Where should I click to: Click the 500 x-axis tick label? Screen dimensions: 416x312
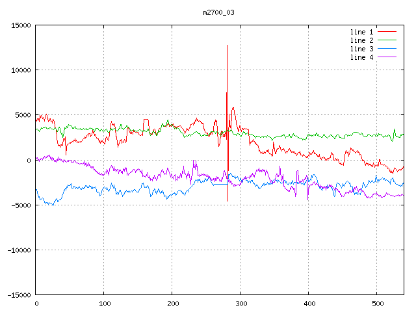(x=376, y=304)
